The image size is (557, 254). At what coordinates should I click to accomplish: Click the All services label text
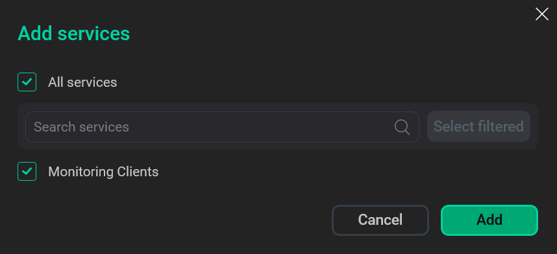[x=82, y=82]
